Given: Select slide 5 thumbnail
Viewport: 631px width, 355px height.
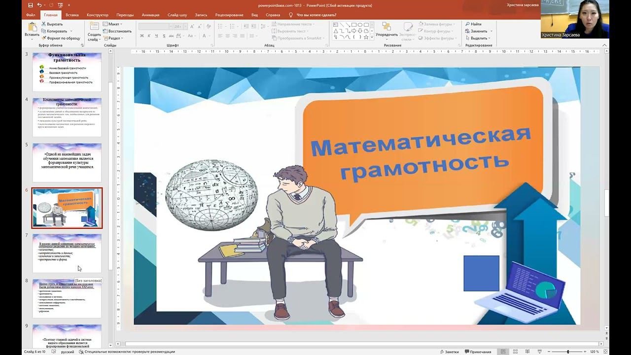Looking at the screenshot, I should pos(67,162).
